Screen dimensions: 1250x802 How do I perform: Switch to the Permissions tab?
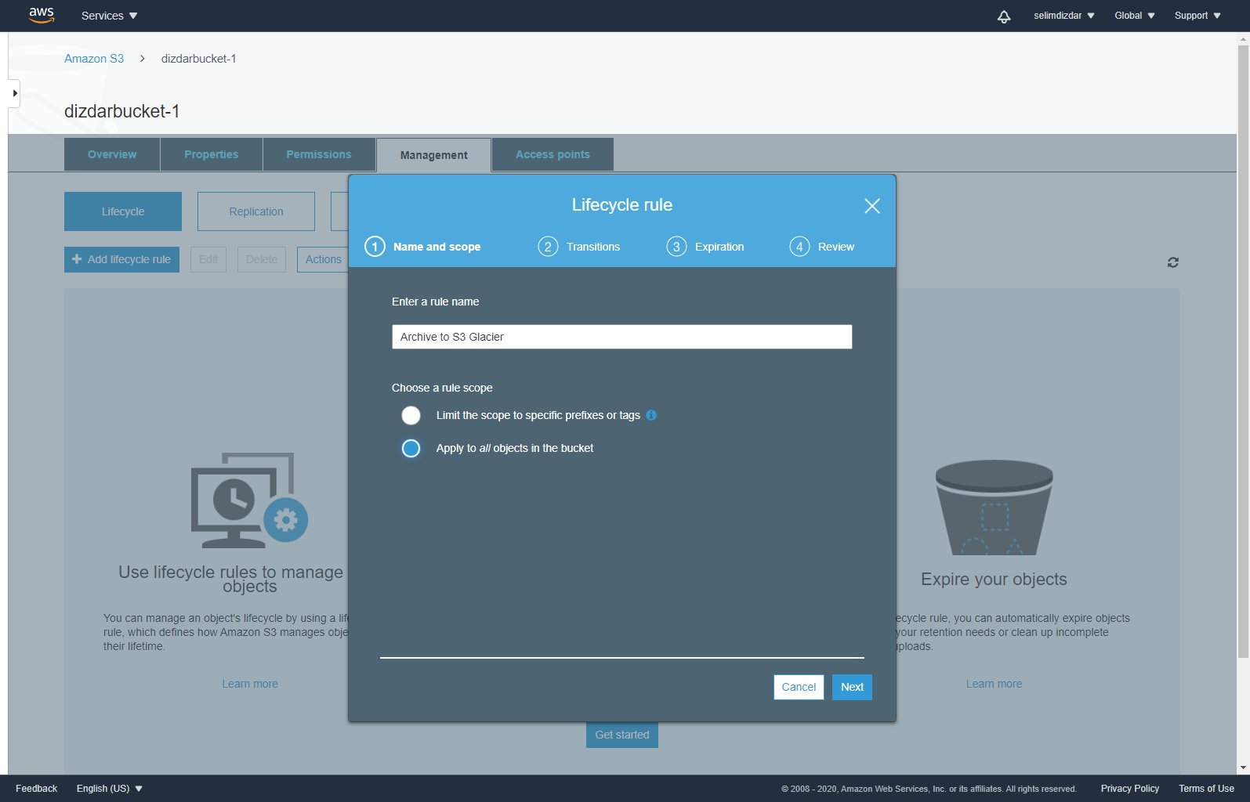(319, 154)
